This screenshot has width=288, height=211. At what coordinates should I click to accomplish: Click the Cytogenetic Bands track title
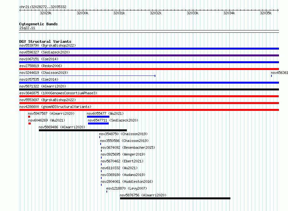coord(39,24)
